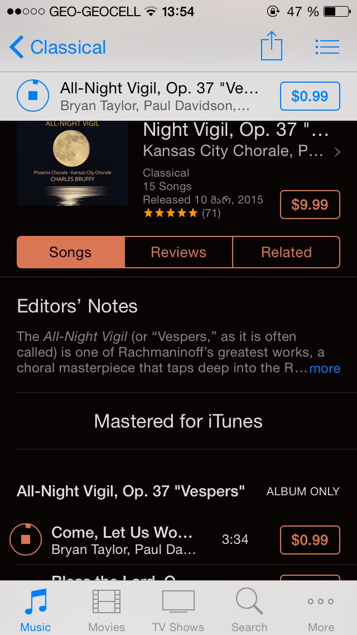
Task: Open the TV Shows tab
Action: pyautogui.click(x=178, y=609)
